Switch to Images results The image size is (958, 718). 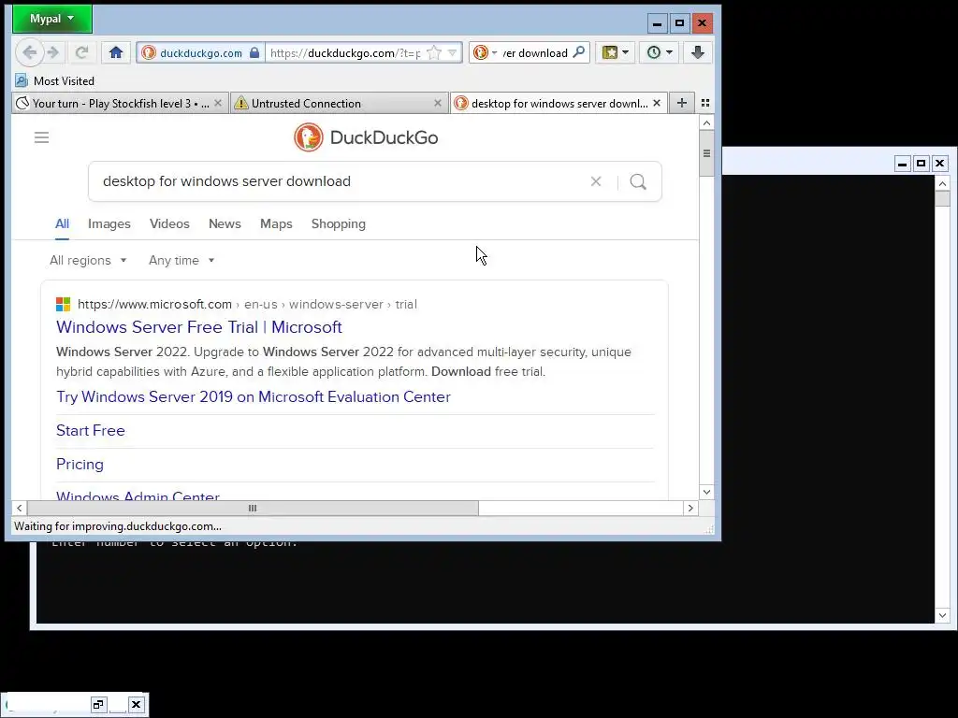point(109,223)
